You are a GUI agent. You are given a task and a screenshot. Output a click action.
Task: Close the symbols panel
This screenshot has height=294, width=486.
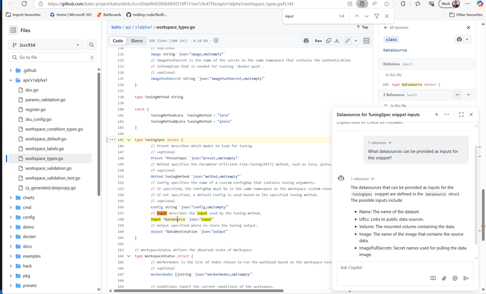[468, 28]
